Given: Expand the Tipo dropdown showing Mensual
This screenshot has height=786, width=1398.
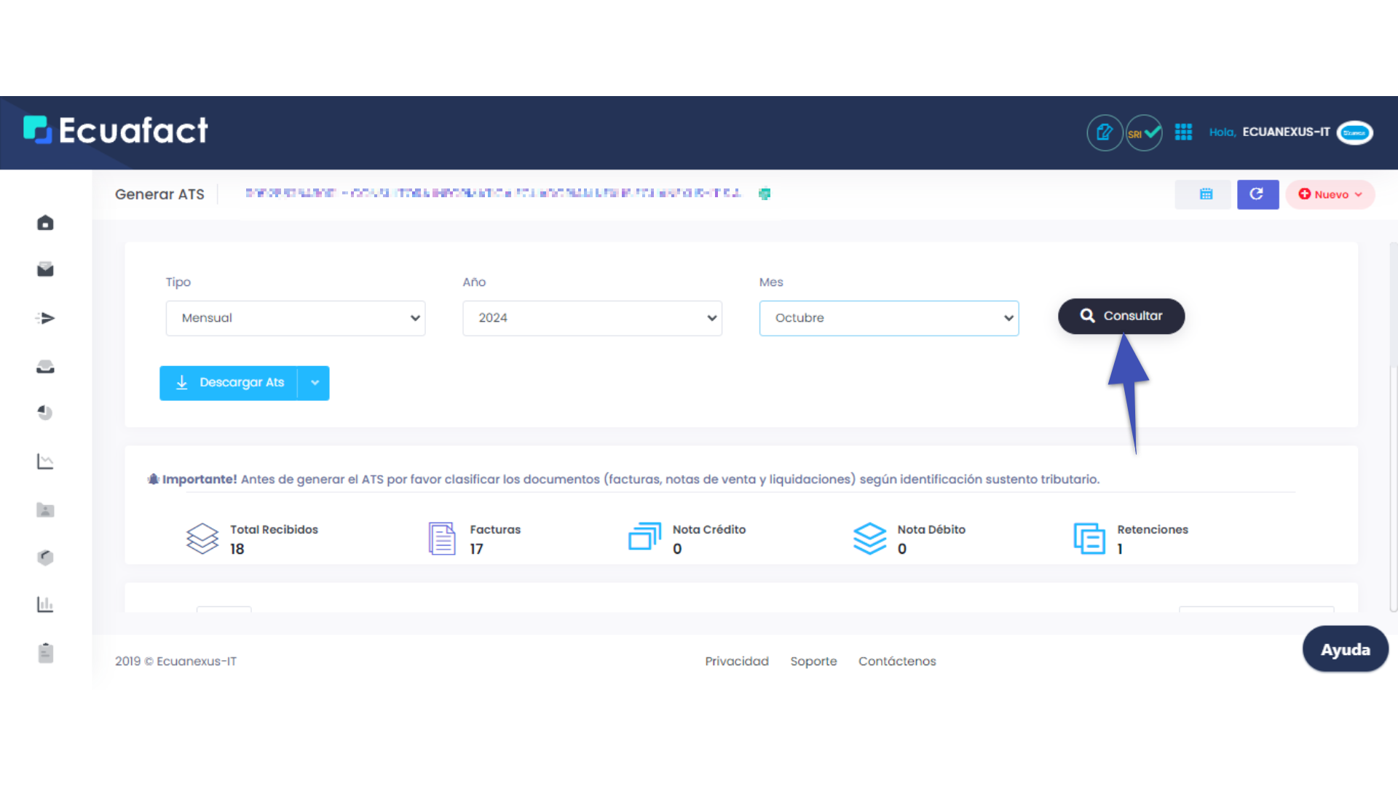Looking at the screenshot, I should point(295,318).
